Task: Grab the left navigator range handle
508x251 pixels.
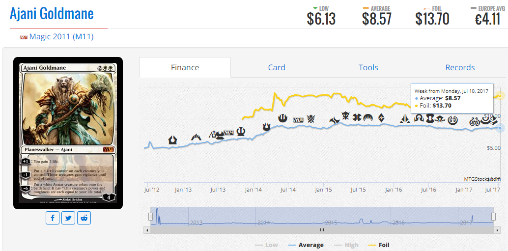Action: 151,216
